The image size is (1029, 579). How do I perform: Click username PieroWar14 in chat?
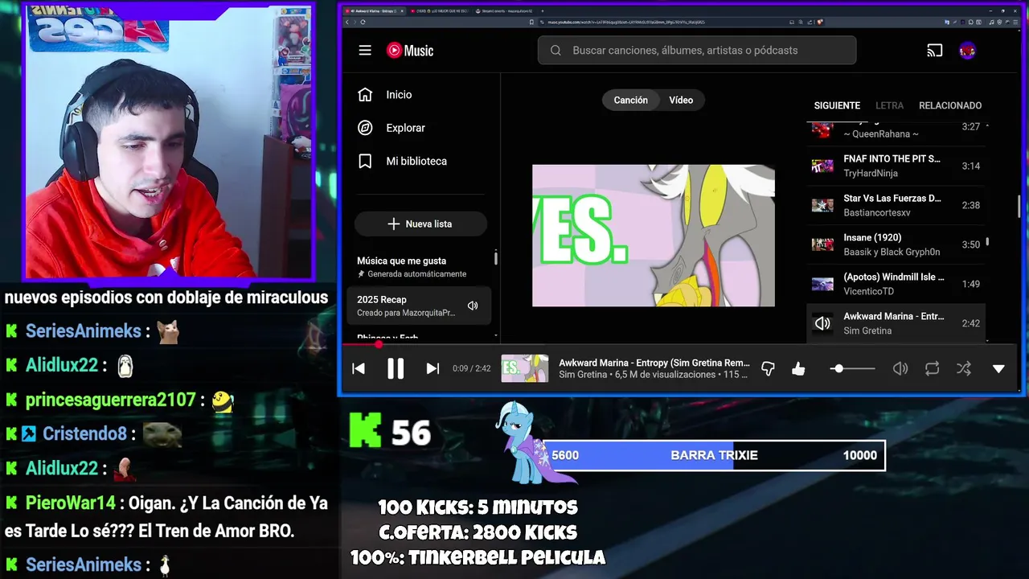[x=71, y=503]
